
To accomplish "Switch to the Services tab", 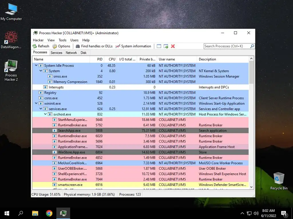I will point(56,53).
